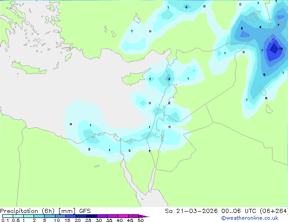The height and width of the screenshot is (222, 288).
Task: Click the 2–5 mm legend color swatch
Action: 39,216
